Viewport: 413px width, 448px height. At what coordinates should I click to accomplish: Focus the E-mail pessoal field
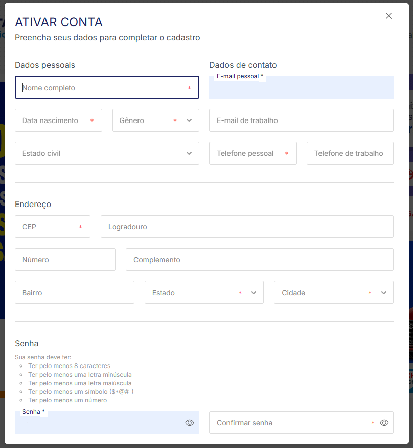click(301, 89)
